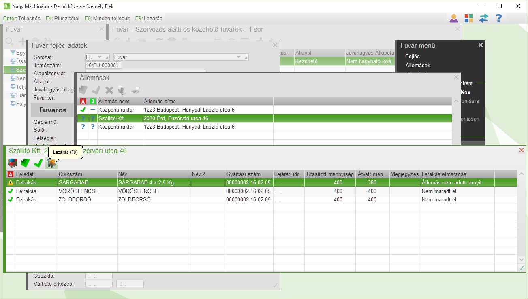Screen dimensions: 528x299
Task: Click Enter: Teljesítés command
Action: 22,18
